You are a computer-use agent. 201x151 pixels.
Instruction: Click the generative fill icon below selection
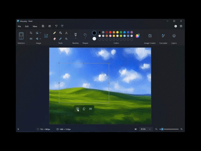(78, 109)
